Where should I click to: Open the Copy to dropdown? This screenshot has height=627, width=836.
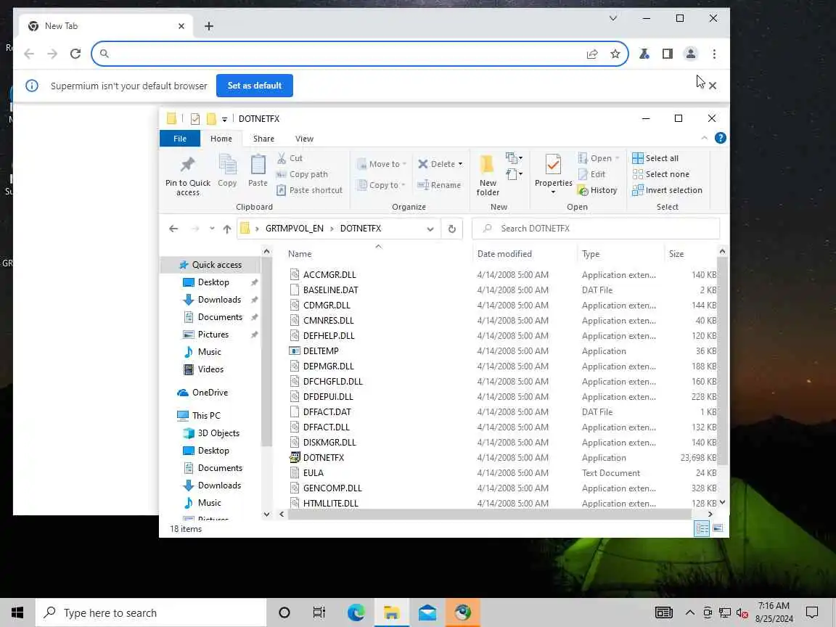(x=382, y=185)
